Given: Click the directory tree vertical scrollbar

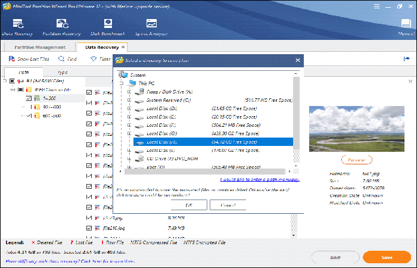Looking at the screenshot, I should (296, 113).
